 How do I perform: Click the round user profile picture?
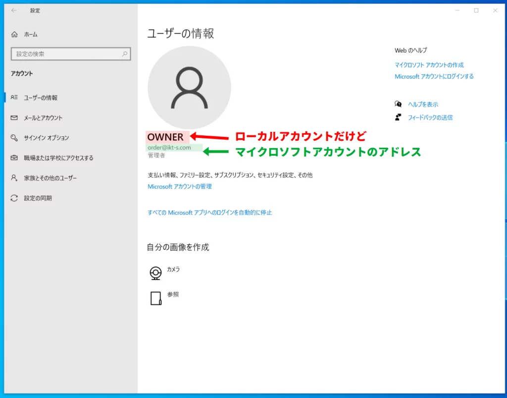click(189, 88)
